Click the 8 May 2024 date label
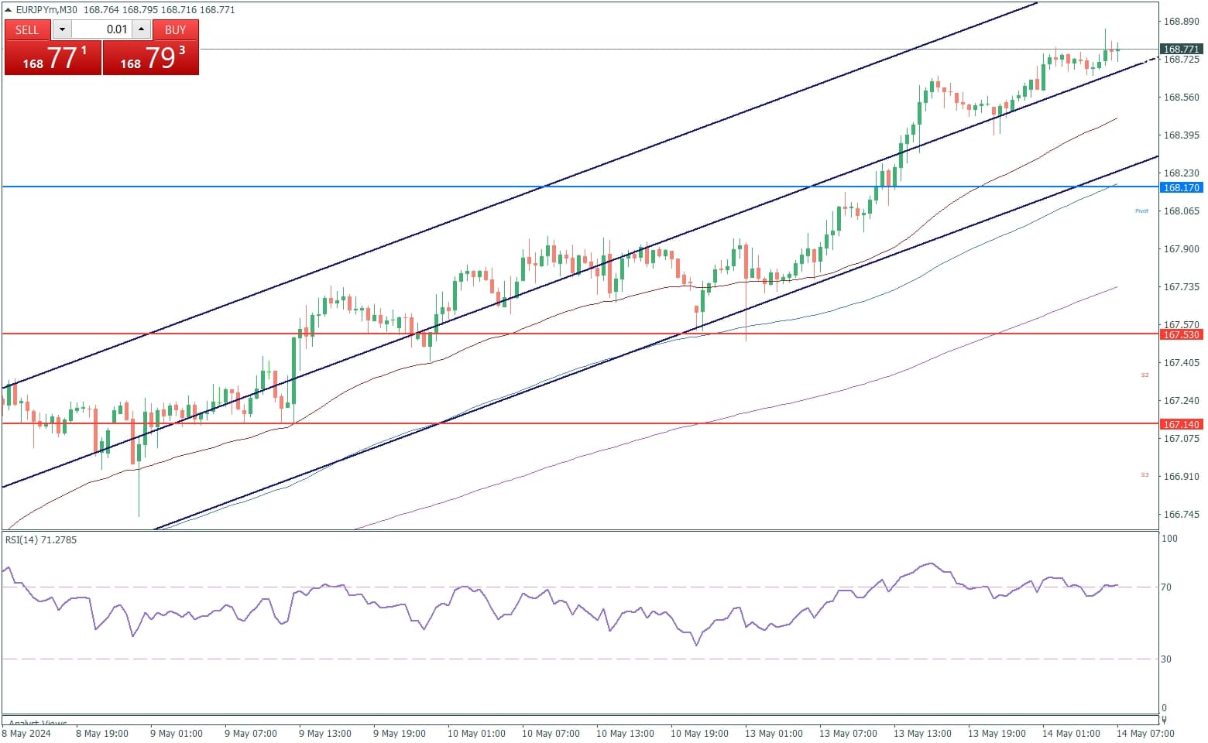The width and height of the screenshot is (1208, 743). 27,734
